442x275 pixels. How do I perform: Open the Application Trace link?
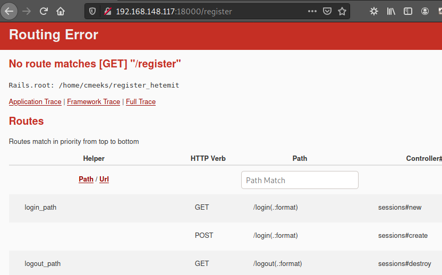[x=35, y=102]
